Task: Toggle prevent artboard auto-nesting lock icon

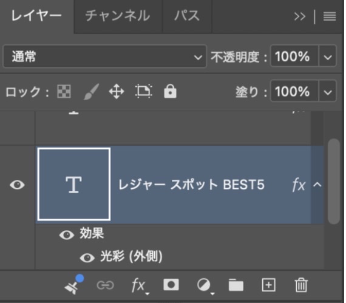Action: click(x=143, y=91)
